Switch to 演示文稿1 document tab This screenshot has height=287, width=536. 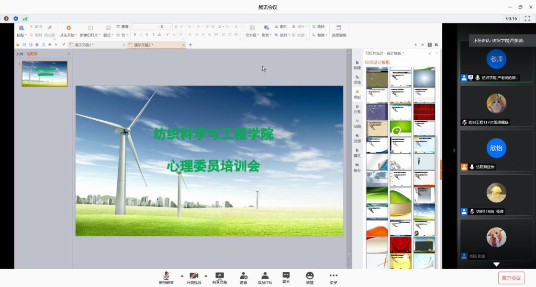click(x=83, y=45)
